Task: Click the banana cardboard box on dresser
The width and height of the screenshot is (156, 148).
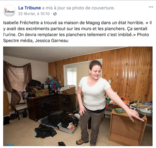Action: [40, 93]
